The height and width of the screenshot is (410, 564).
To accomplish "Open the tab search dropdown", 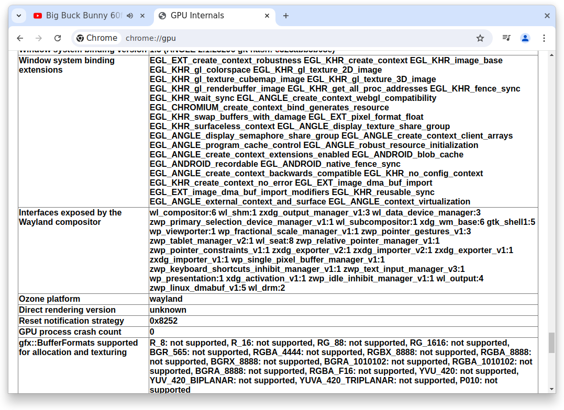I will (x=18, y=15).
